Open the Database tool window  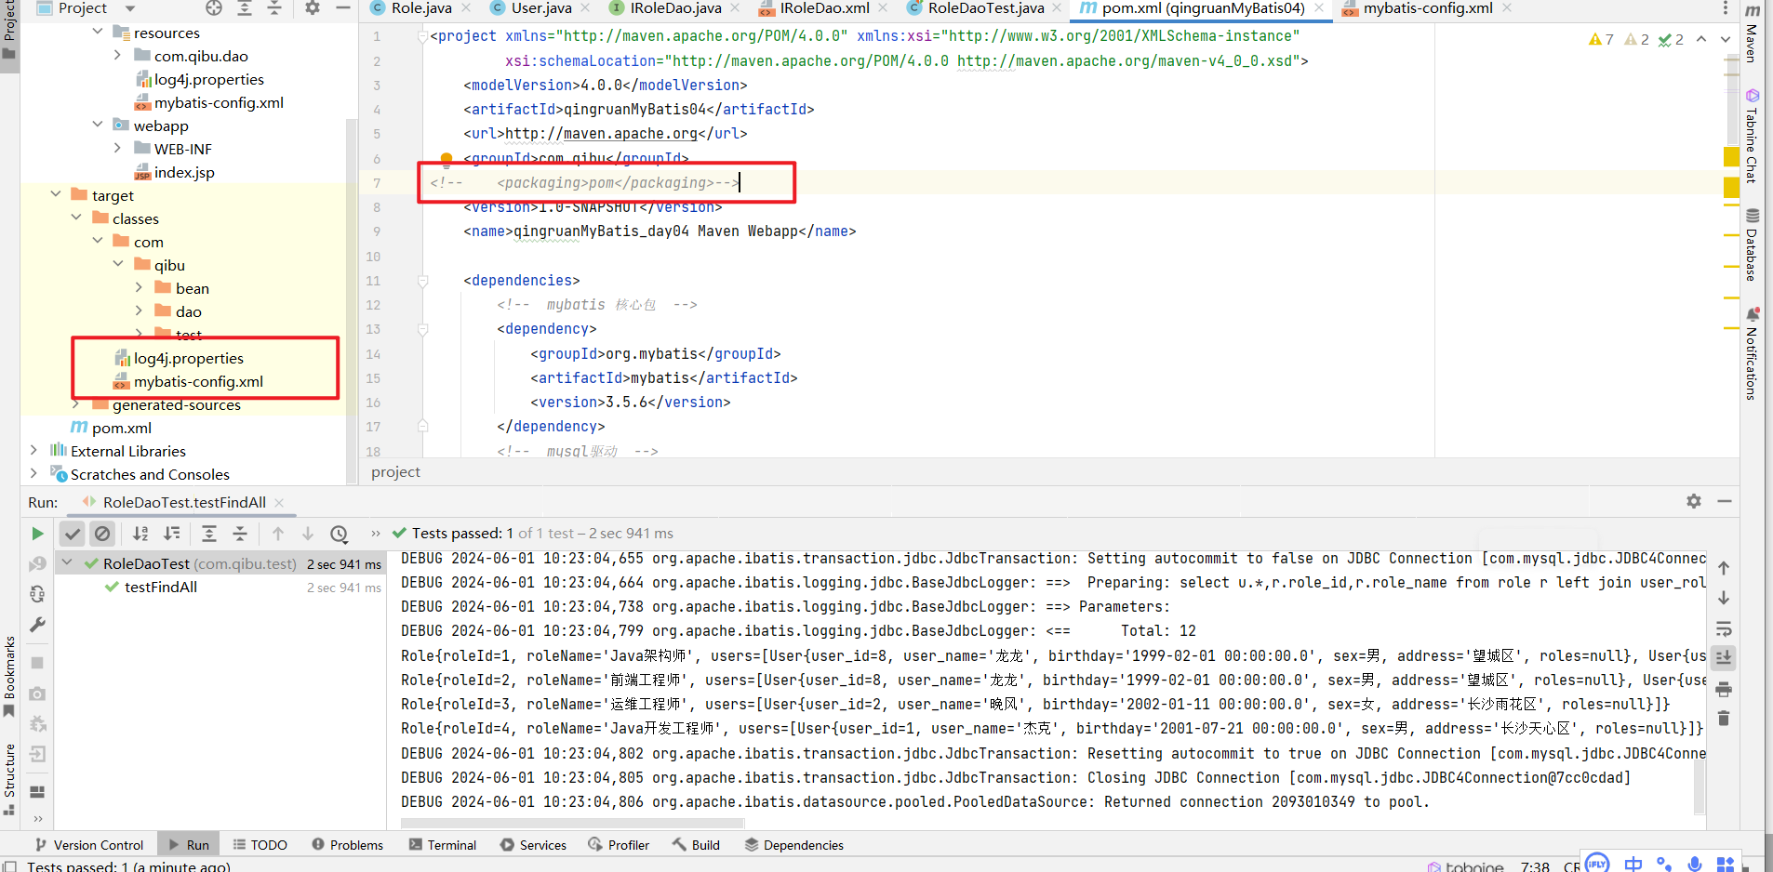tap(1752, 244)
